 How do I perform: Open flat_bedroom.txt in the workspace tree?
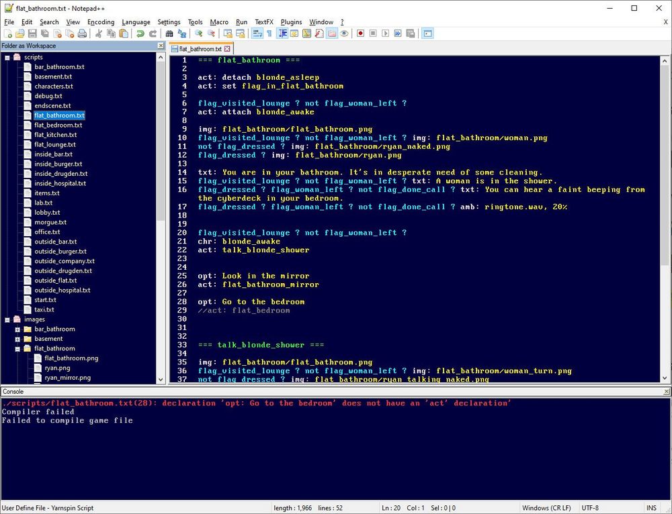(x=58, y=125)
